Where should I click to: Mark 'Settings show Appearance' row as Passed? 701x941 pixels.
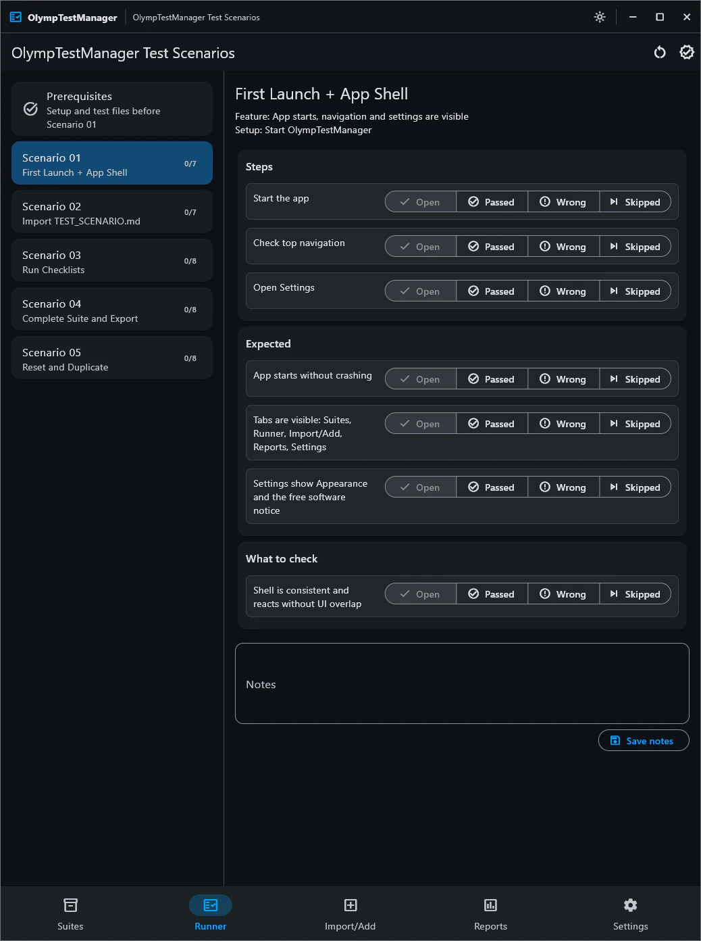pos(492,487)
